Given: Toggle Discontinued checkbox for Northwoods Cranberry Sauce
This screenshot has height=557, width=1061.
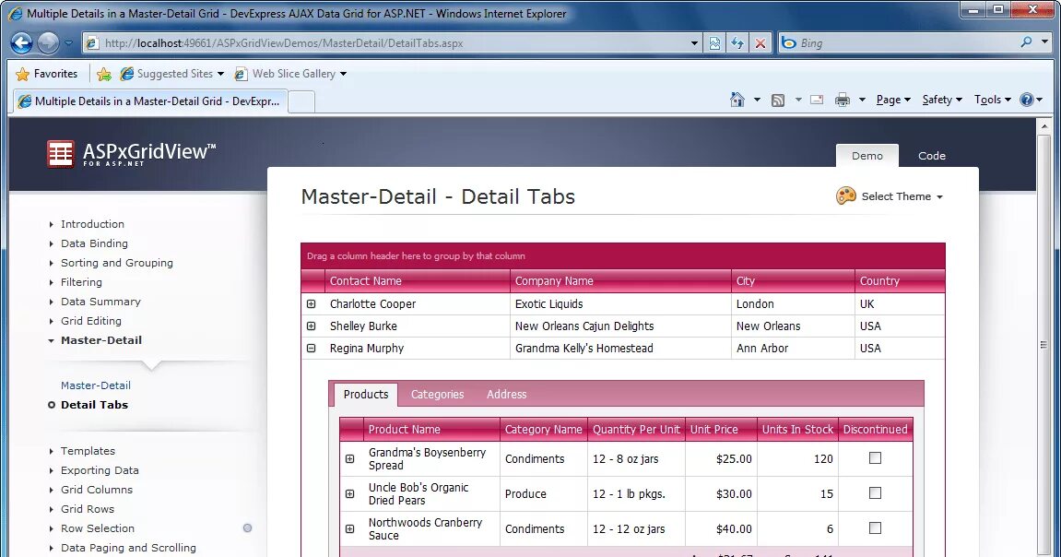Looking at the screenshot, I should (875, 527).
